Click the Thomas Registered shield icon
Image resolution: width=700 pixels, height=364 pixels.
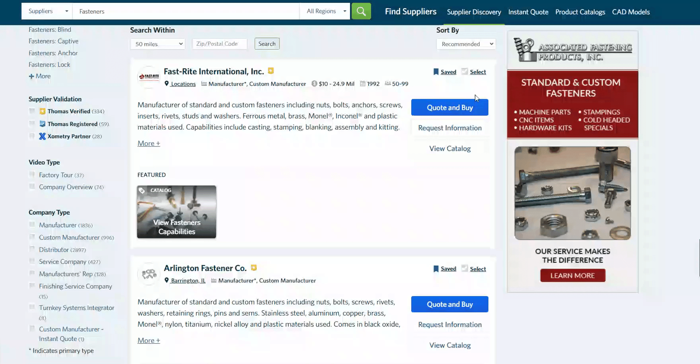tap(42, 124)
